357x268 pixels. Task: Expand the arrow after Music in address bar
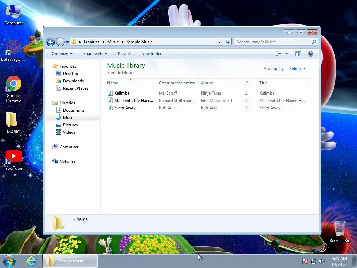122,42
